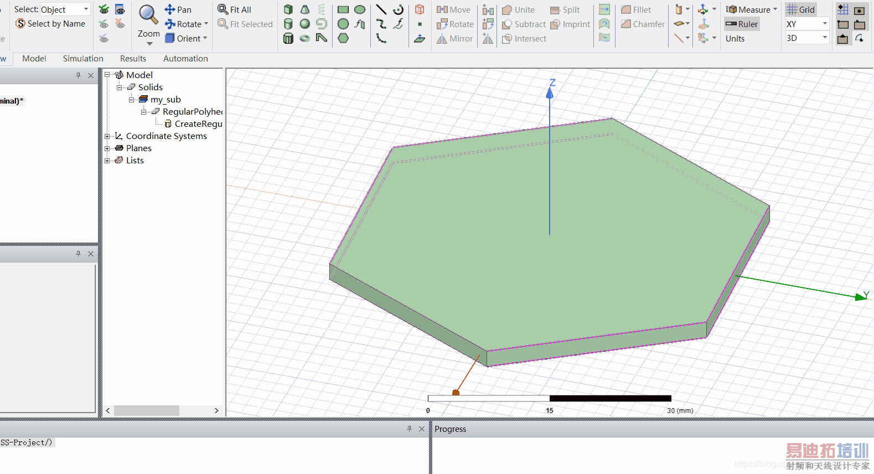
Task: Toggle the arc snap mode icon
Action: [x=860, y=38]
